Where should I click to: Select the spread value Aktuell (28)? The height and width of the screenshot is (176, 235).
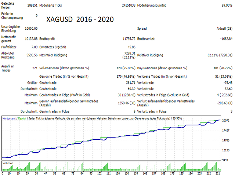pyautogui.click(x=224, y=29)
